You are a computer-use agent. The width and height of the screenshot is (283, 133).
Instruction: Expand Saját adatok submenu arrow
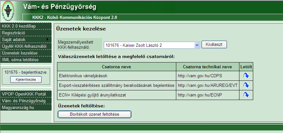pyautogui.click(x=48, y=39)
